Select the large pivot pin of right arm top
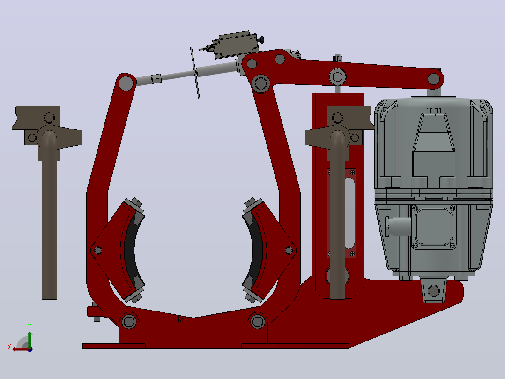The image size is (505, 379). (261, 83)
